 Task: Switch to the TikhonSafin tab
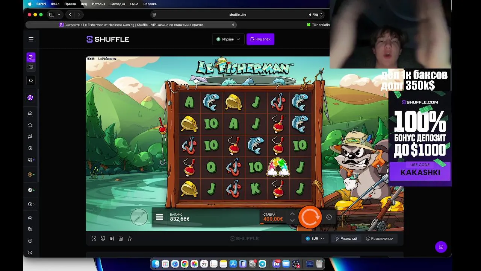tap(318, 25)
